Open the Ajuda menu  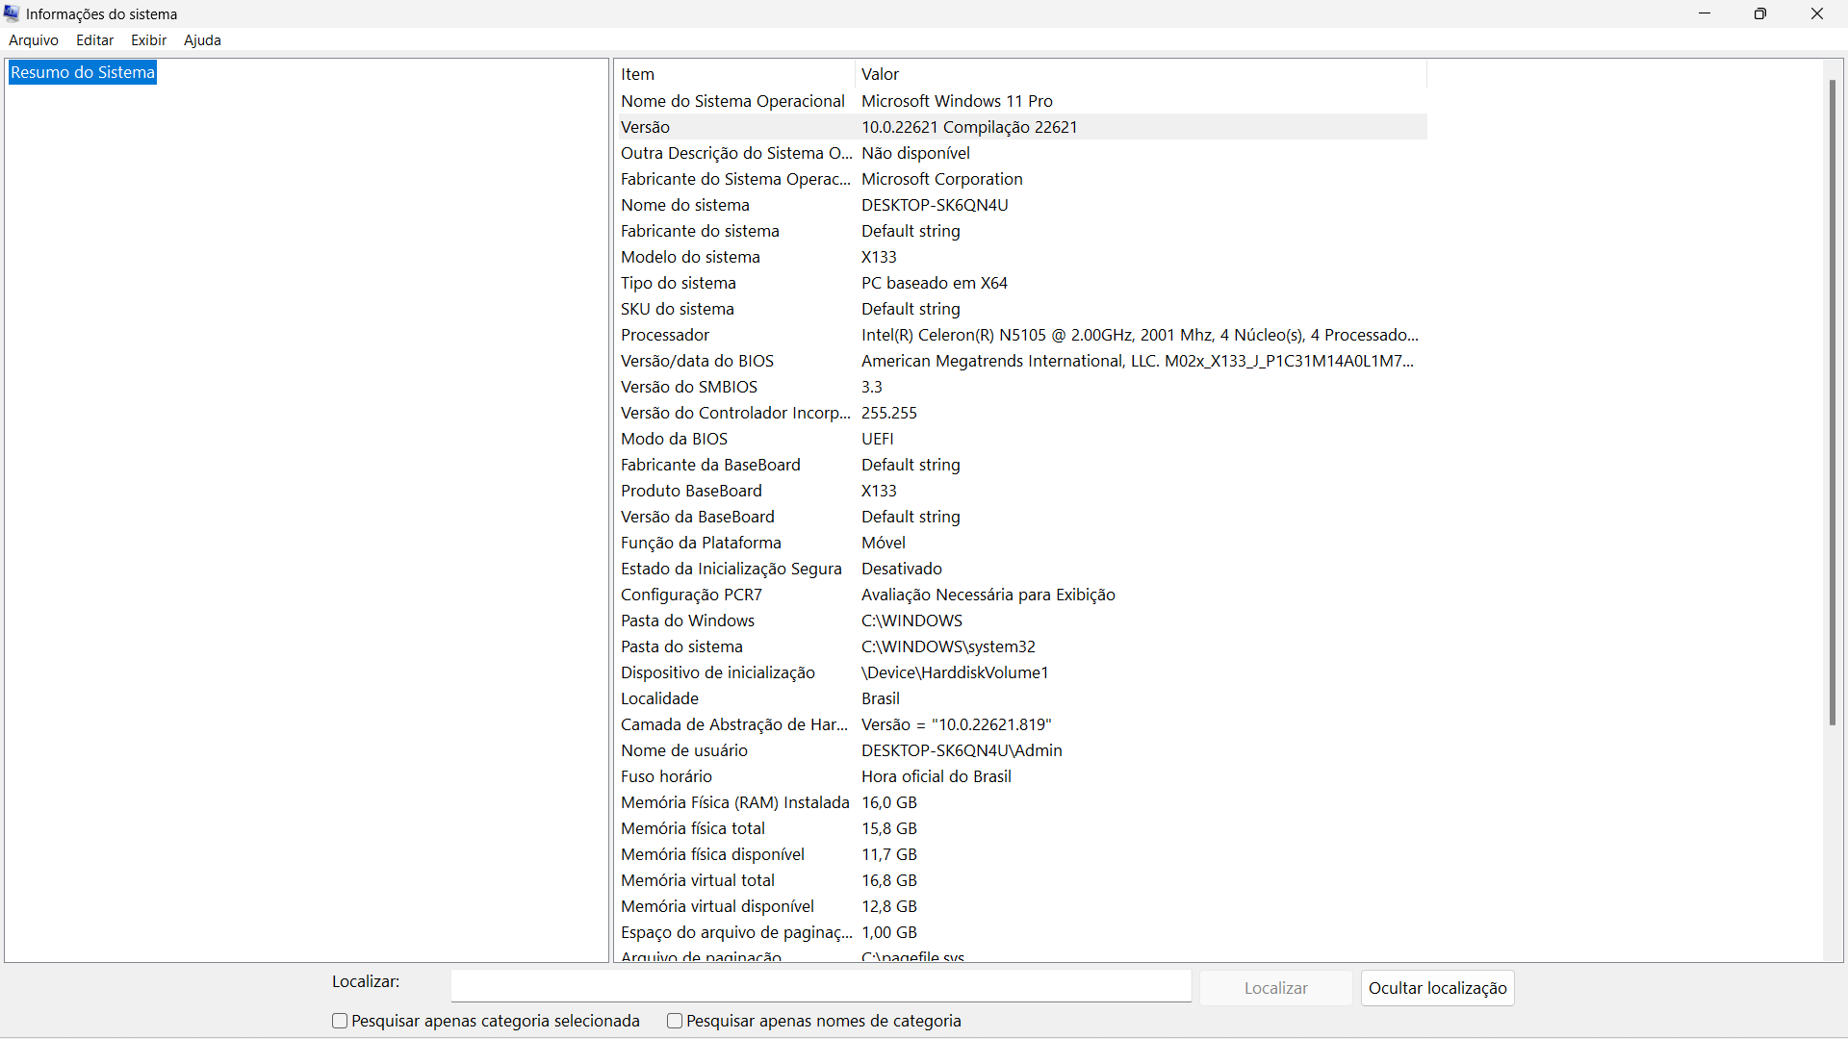tap(202, 40)
